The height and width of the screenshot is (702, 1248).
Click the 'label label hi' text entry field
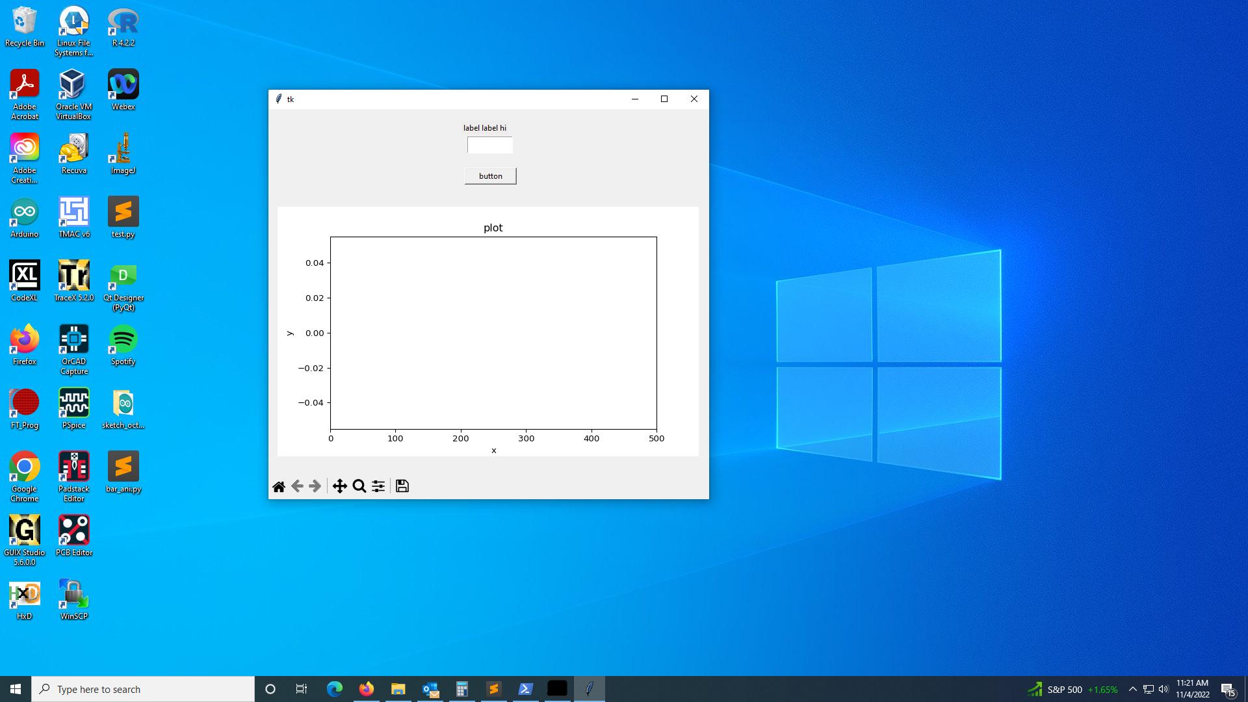point(489,144)
